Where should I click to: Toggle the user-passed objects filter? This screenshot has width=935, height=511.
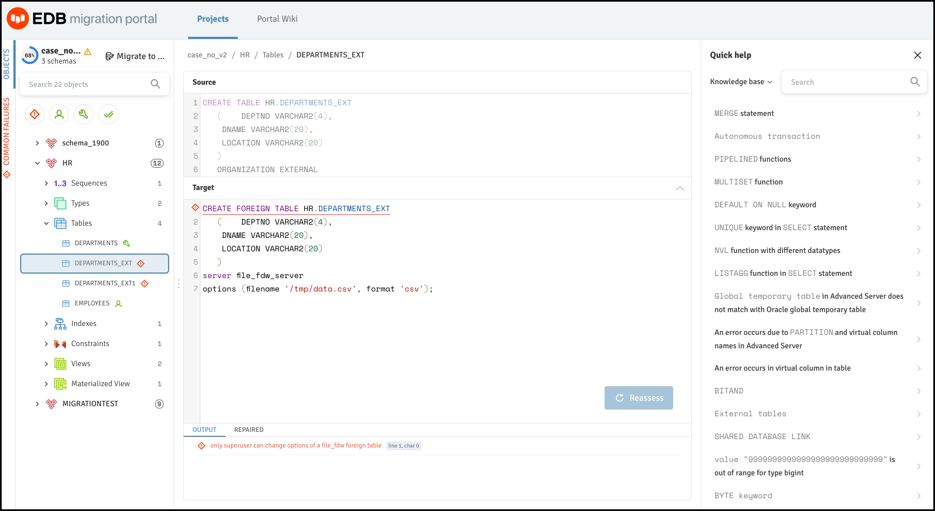click(59, 114)
